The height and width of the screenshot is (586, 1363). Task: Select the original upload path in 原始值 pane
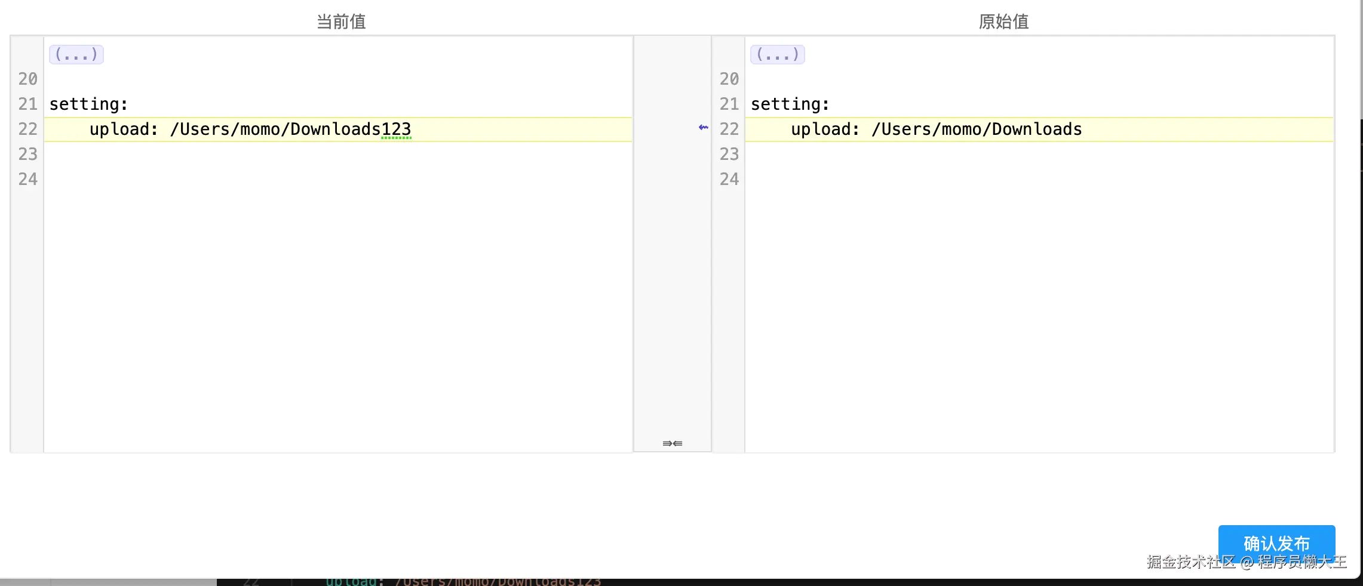pyautogui.click(x=977, y=129)
